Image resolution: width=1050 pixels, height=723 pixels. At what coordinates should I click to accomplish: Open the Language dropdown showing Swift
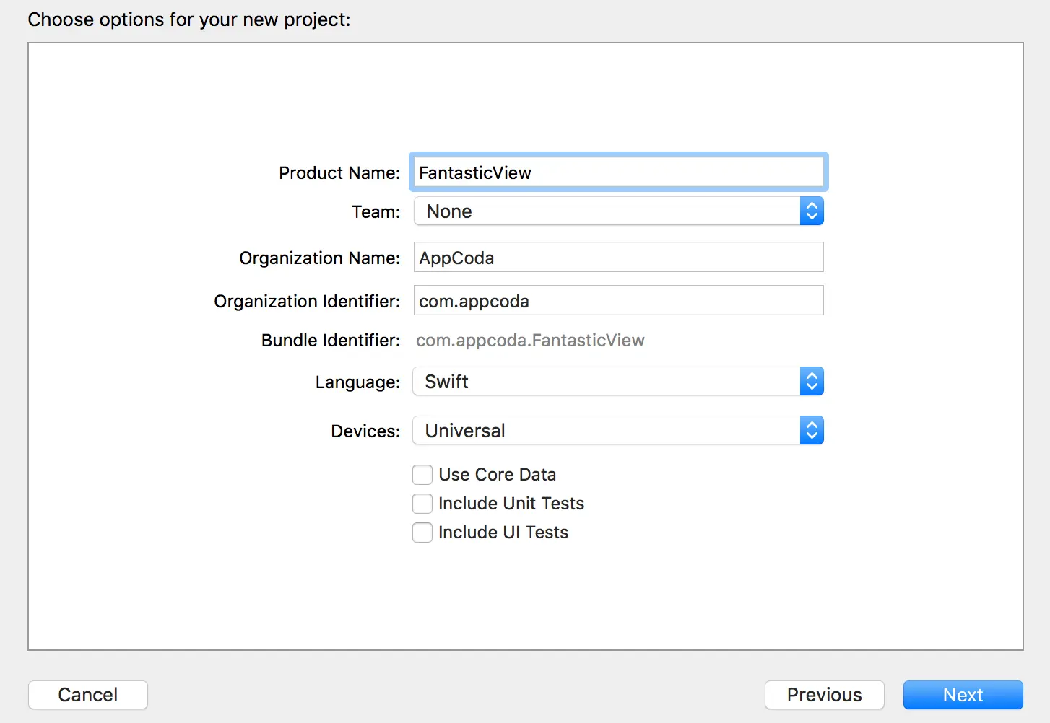click(607, 382)
